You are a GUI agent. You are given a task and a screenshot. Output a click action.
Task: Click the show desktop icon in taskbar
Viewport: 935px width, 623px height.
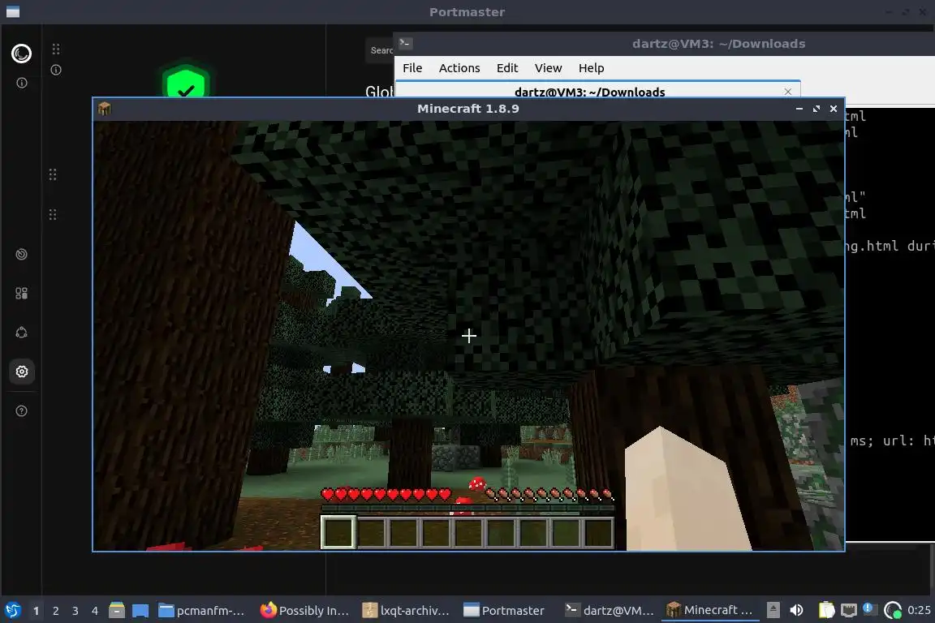140,611
